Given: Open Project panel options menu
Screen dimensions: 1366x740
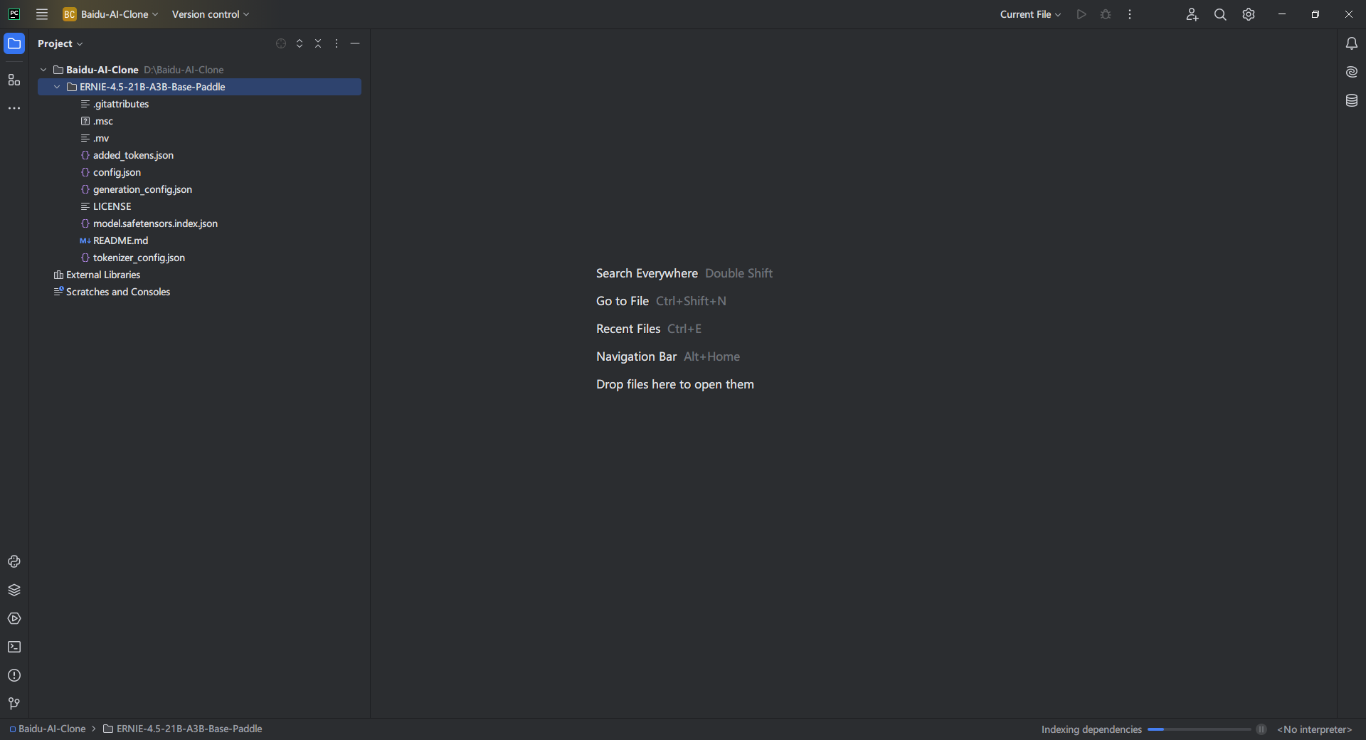Looking at the screenshot, I should tap(337, 43).
